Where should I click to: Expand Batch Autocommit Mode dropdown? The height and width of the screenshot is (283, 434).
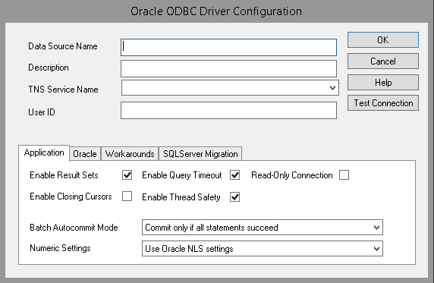coord(263,228)
